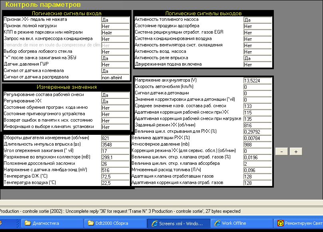Click the yellow steering wheel taskbar icon
The width and height of the screenshot is (323, 232).
[x=280, y=223]
